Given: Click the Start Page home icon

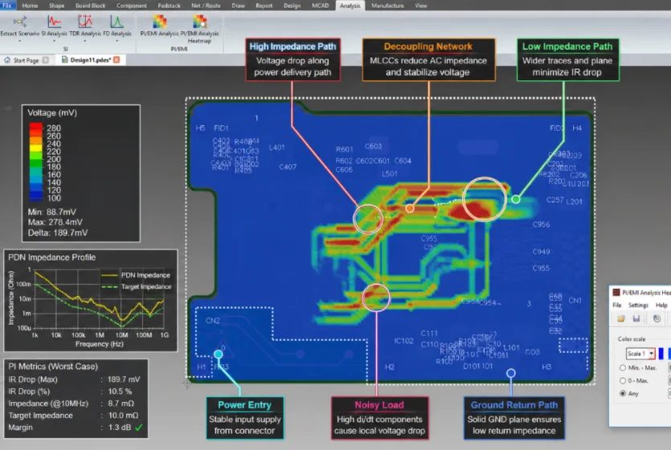Looking at the screenshot, I should point(7,60).
